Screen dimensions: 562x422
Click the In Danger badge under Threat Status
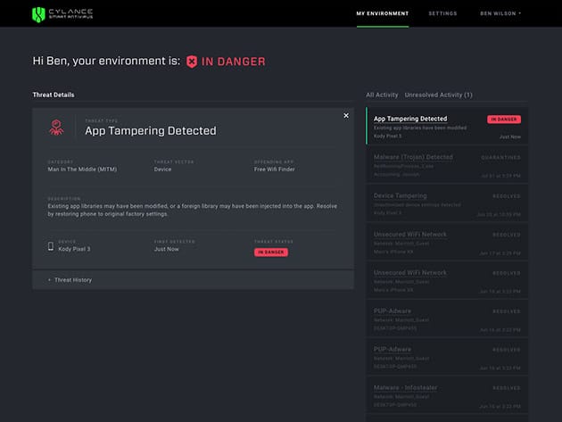point(270,252)
